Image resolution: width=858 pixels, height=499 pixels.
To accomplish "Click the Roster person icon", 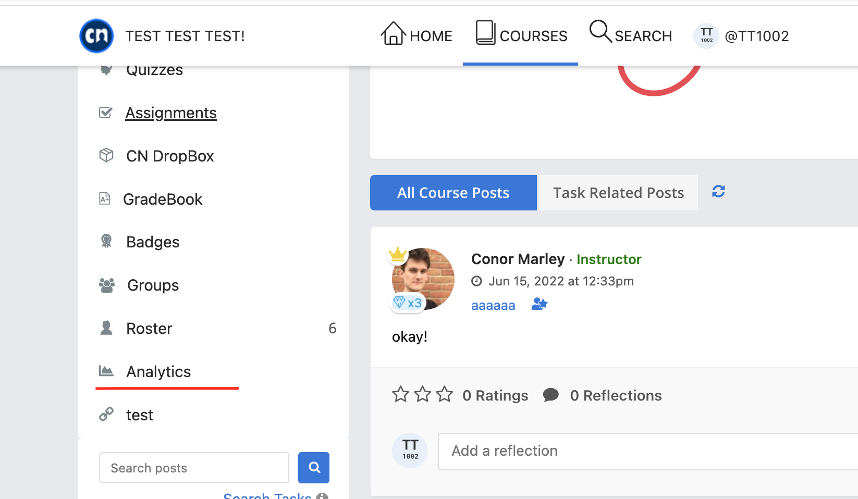I will 106,328.
